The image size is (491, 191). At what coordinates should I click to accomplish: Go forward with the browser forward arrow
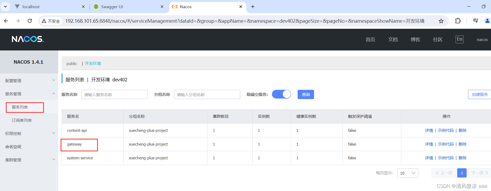(x=18, y=21)
